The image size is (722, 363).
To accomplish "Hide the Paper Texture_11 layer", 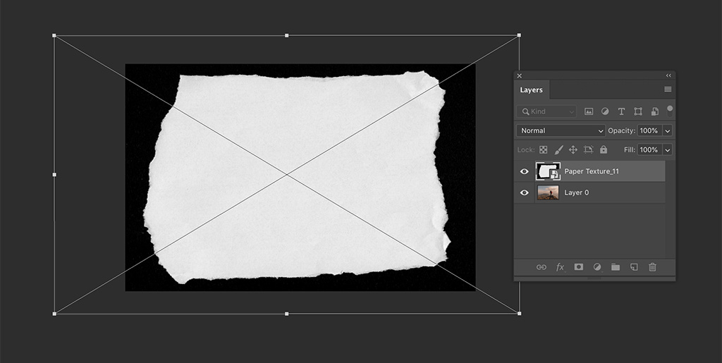I will pyautogui.click(x=524, y=171).
